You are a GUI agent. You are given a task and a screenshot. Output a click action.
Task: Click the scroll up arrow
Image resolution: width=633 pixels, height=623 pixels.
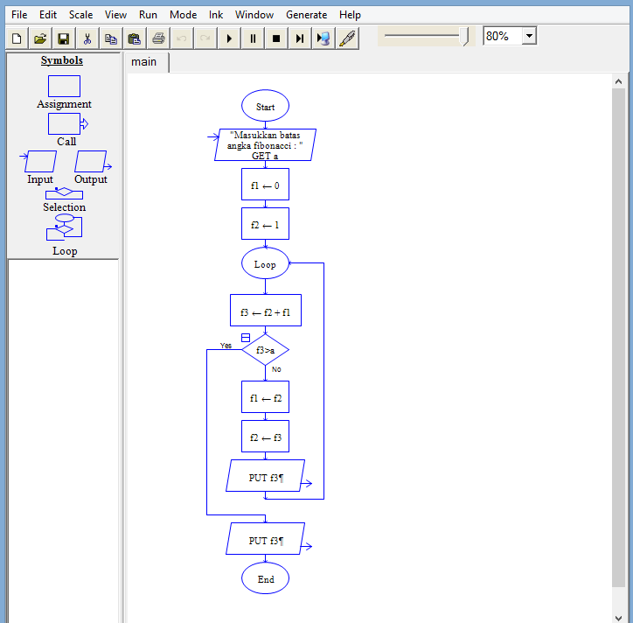[x=618, y=81]
